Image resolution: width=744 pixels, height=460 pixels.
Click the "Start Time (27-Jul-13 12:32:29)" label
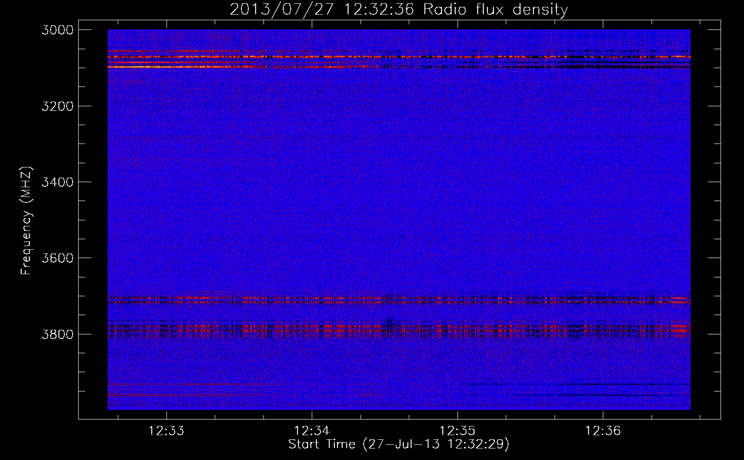pyautogui.click(x=399, y=444)
